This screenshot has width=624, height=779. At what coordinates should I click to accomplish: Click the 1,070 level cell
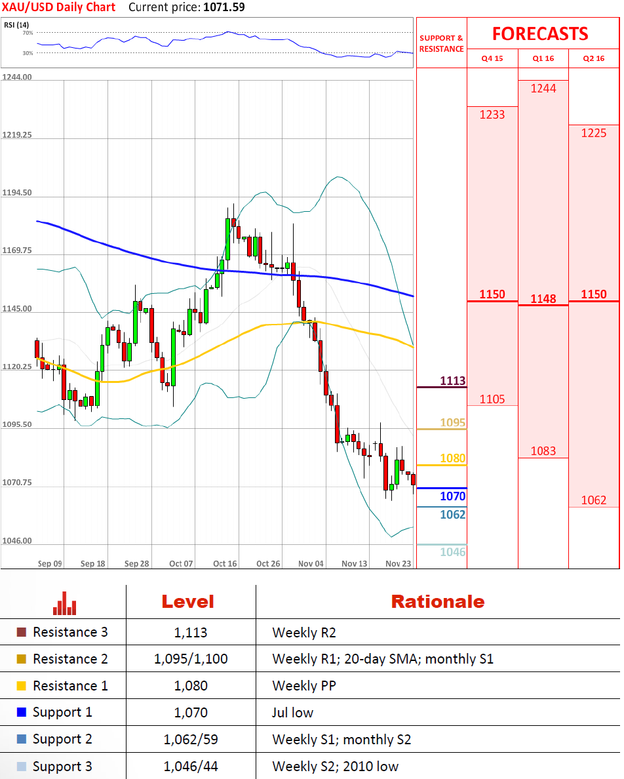point(191,712)
